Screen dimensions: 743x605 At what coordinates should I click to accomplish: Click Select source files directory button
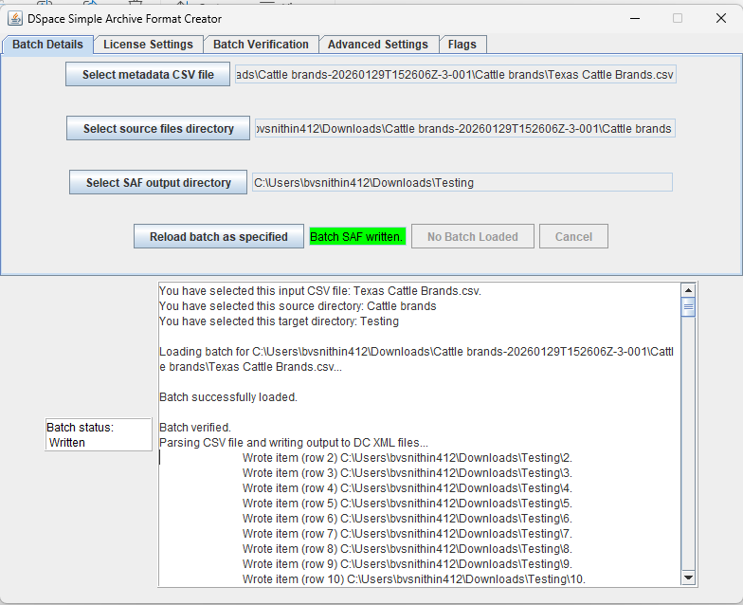pos(158,128)
